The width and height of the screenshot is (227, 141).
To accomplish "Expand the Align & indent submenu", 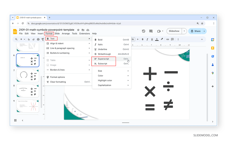I will point(68,43).
